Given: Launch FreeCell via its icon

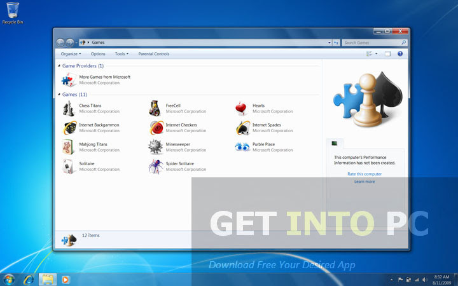Looking at the screenshot, I should coord(155,109).
